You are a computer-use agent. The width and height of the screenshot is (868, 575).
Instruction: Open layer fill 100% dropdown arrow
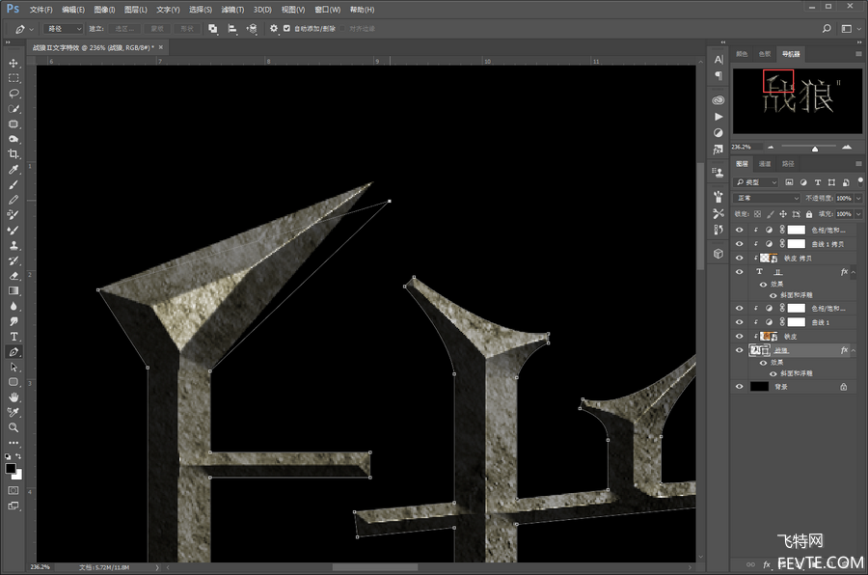(858, 214)
